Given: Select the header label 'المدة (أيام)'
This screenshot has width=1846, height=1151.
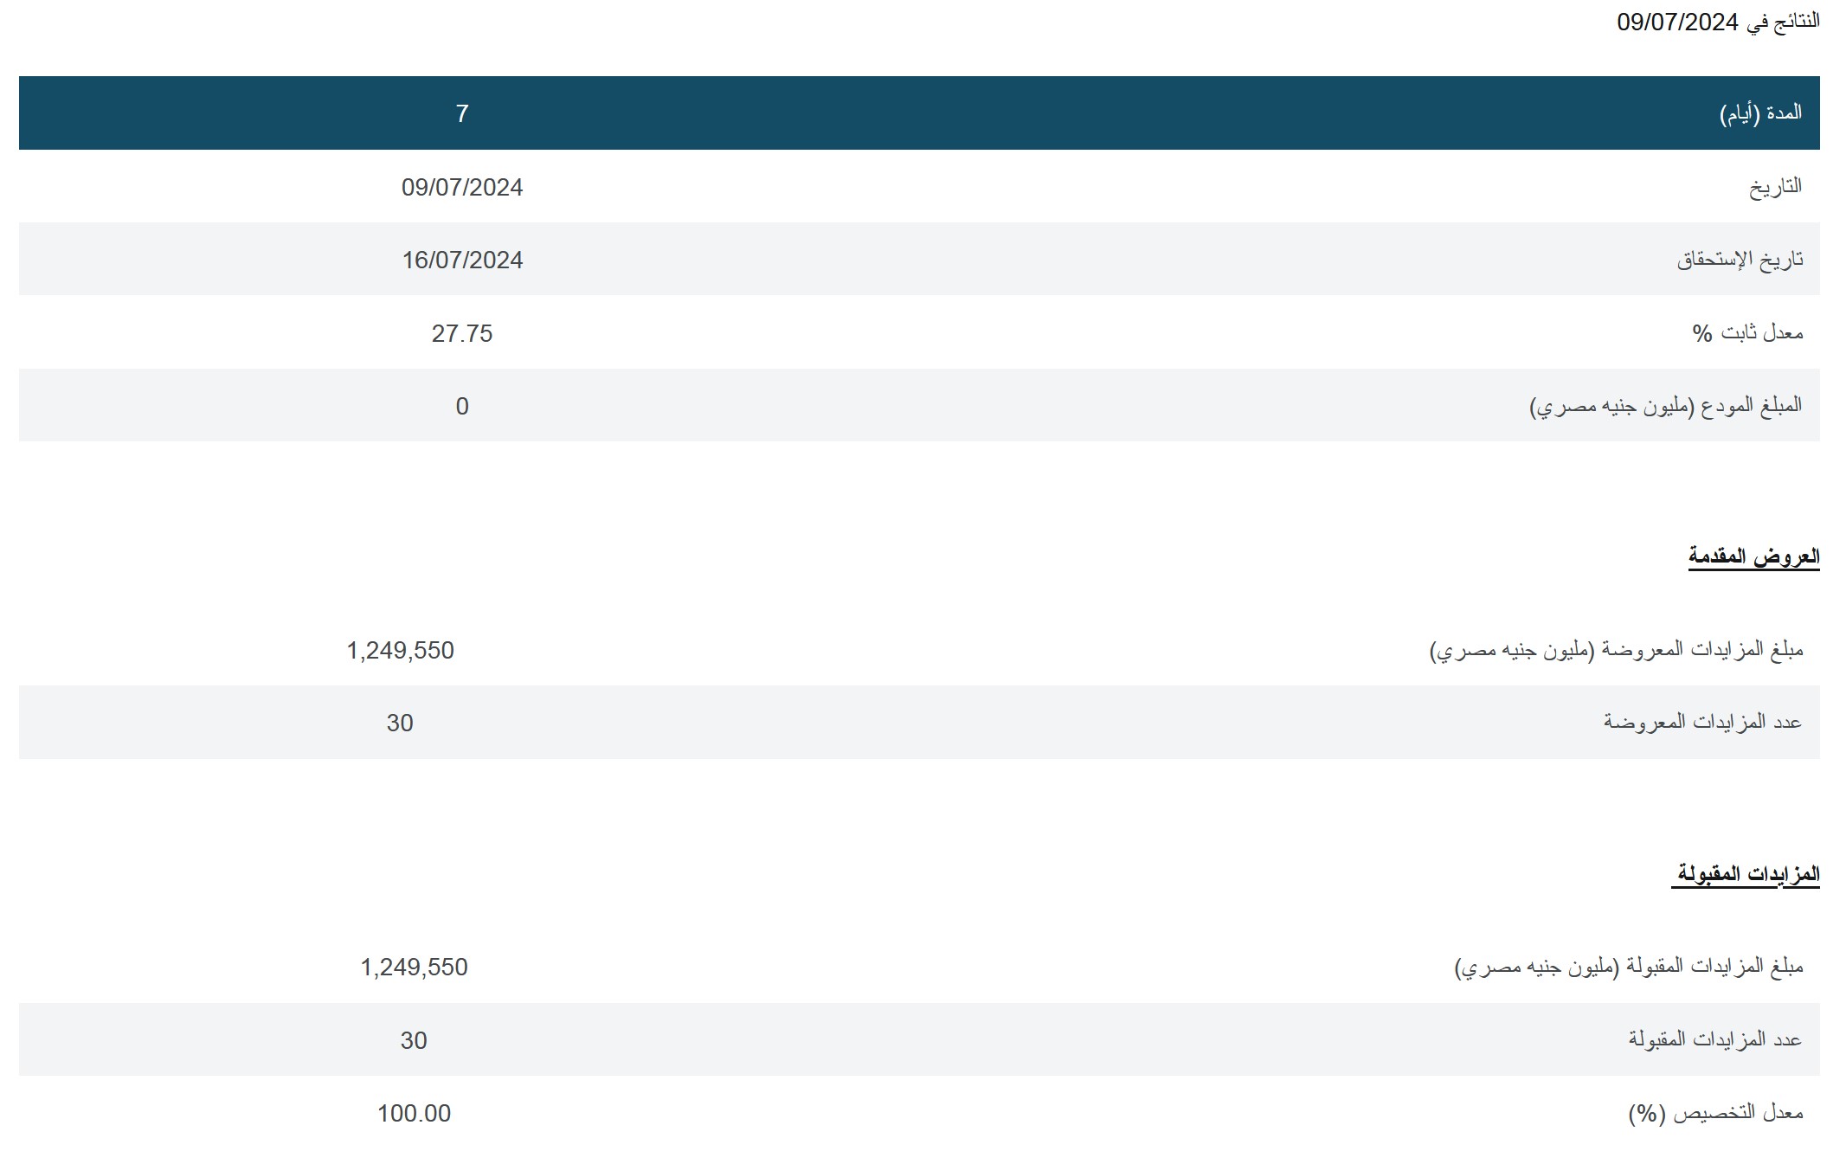Looking at the screenshot, I should pos(1760,113).
